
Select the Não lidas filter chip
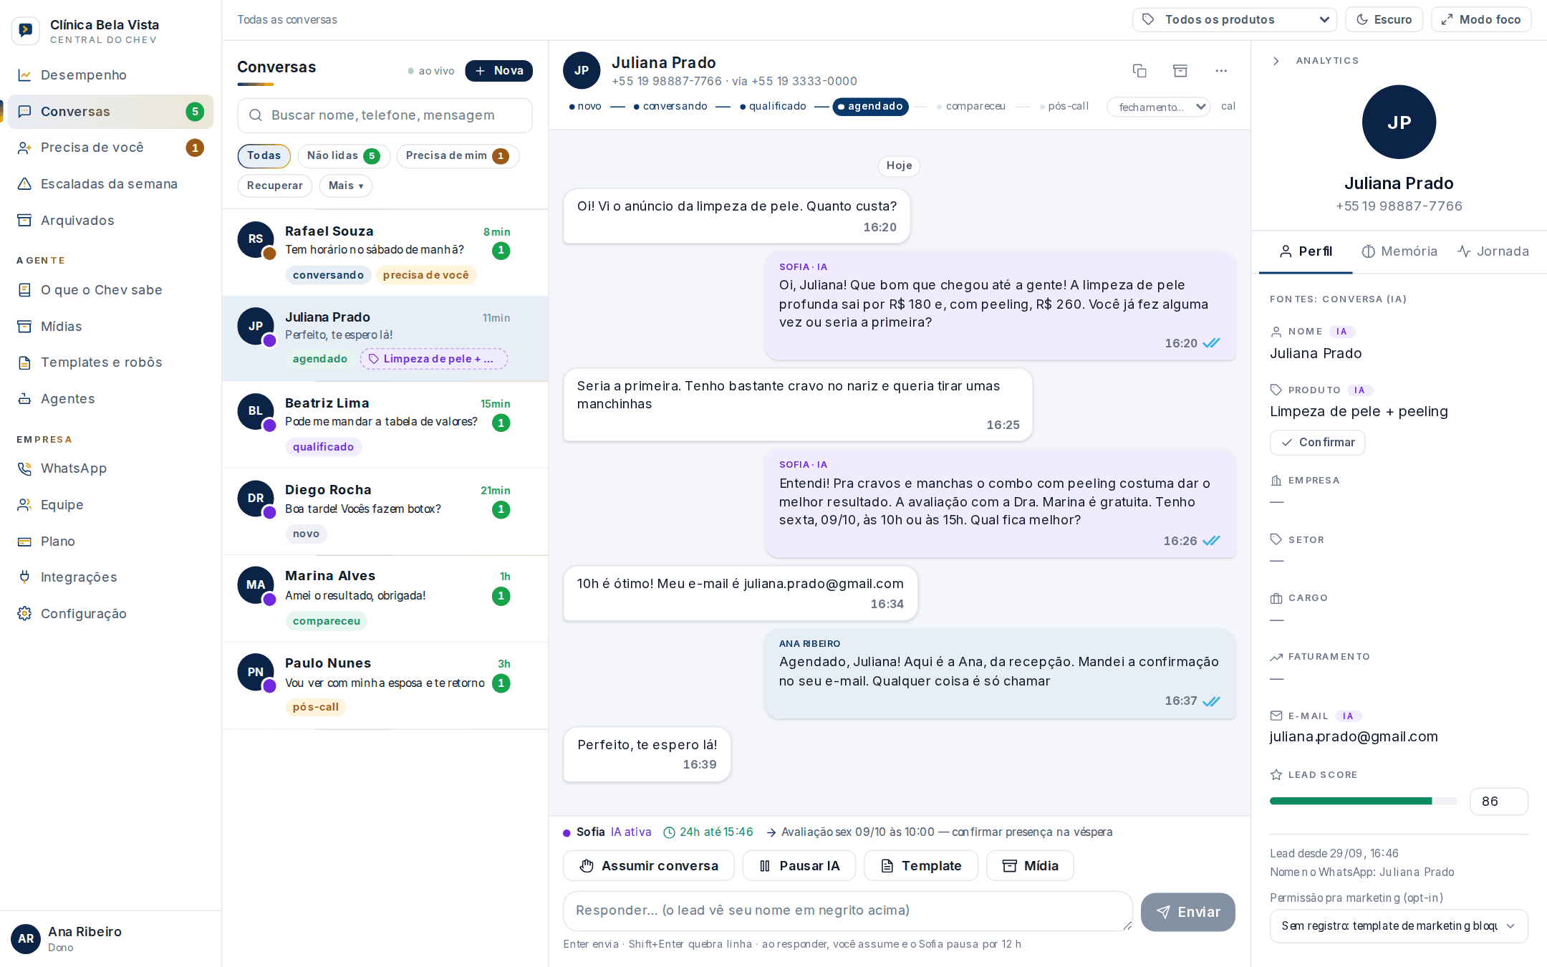[x=344, y=156]
